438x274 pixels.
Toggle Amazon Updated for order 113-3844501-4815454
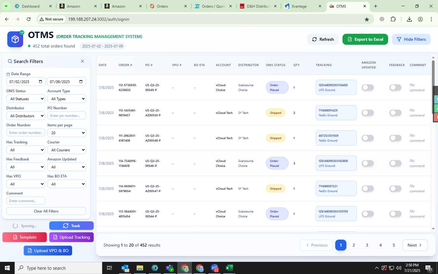tap(367, 214)
